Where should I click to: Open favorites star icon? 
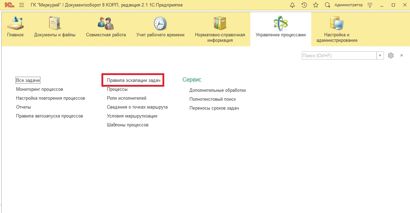(x=316, y=5)
